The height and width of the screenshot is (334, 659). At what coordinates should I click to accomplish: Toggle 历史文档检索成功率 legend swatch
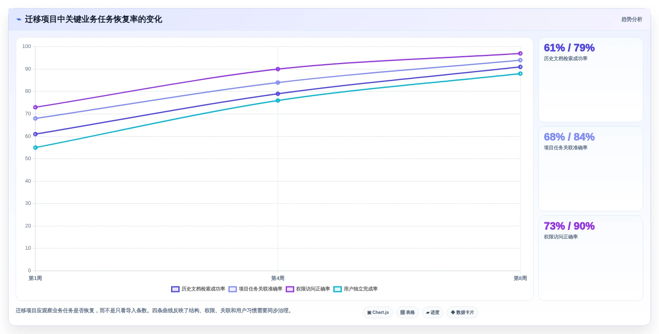[x=175, y=289]
